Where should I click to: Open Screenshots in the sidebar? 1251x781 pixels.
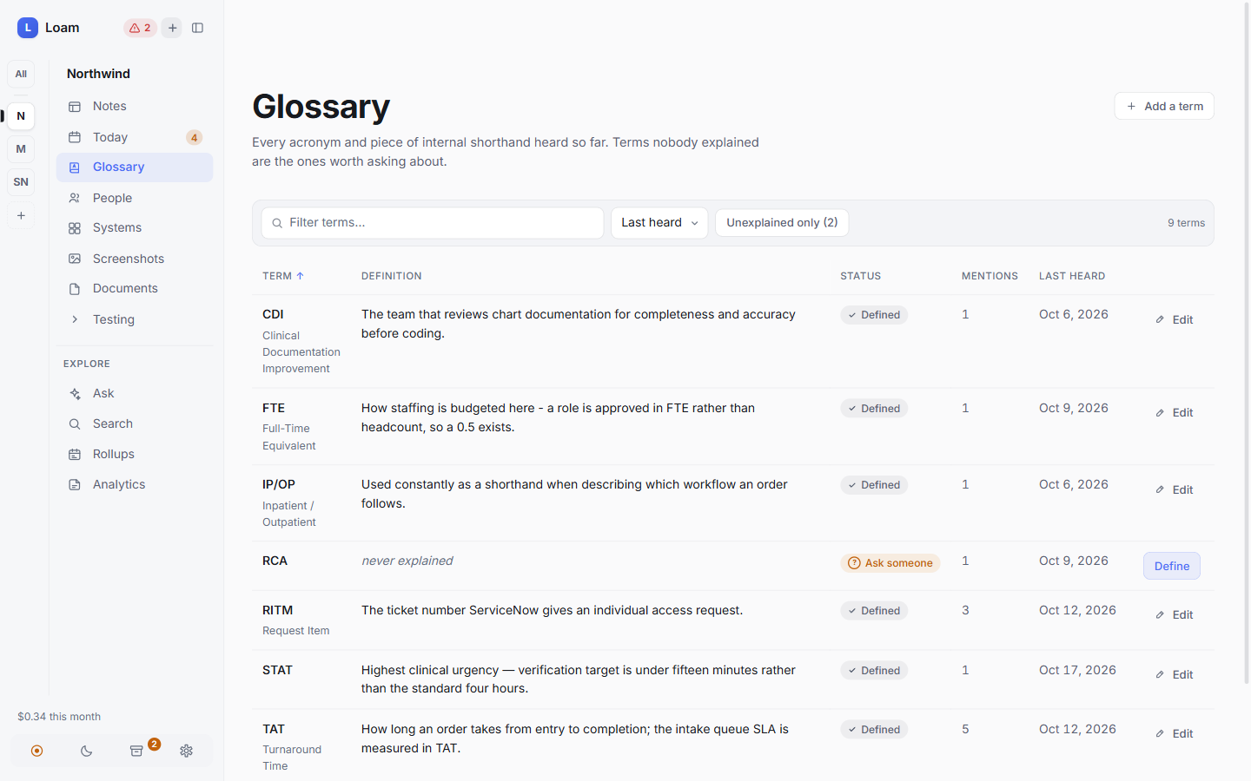point(135,259)
